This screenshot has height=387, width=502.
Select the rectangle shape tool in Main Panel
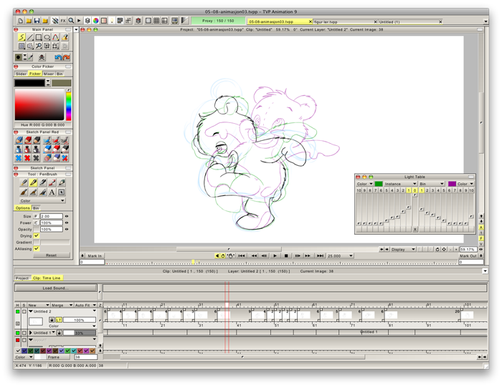point(39,37)
